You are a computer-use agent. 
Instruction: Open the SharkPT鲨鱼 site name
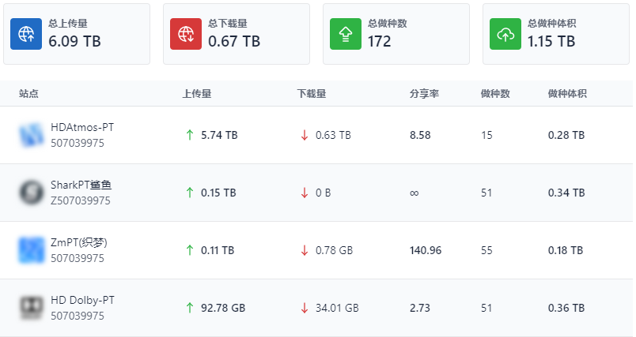[81, 185]
